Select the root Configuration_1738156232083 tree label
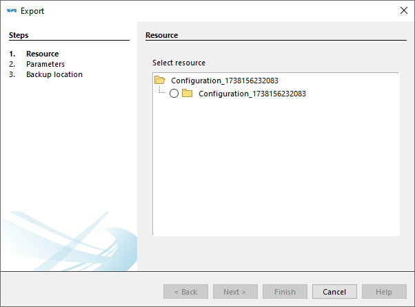Screen dimensions: 415x307 coord(224,81)
